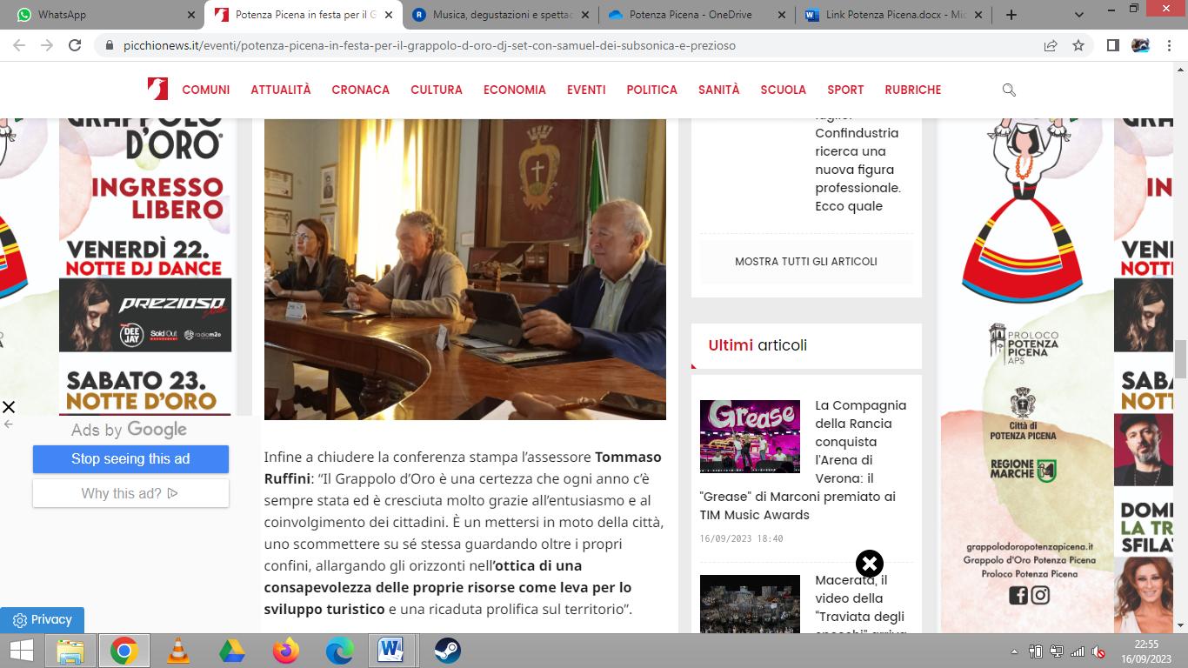Go to the POLITICA section

[x=652, y=90]
